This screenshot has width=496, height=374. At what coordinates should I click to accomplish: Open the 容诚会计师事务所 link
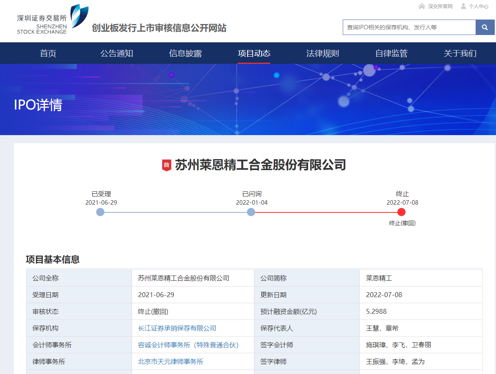coord(188,345)
